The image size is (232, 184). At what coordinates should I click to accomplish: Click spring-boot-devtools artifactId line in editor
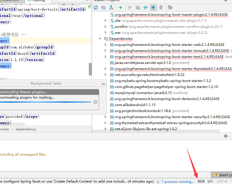click(x=43, y=9)
